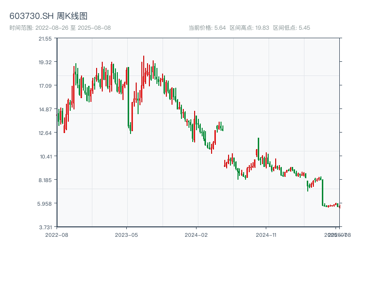Click the y-axis label 5.958
This screenshot has height=283, width=377.
point(44,204)
